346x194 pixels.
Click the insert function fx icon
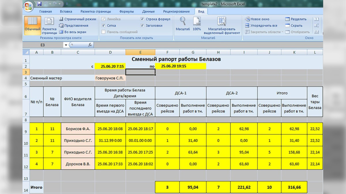point(90,45)
